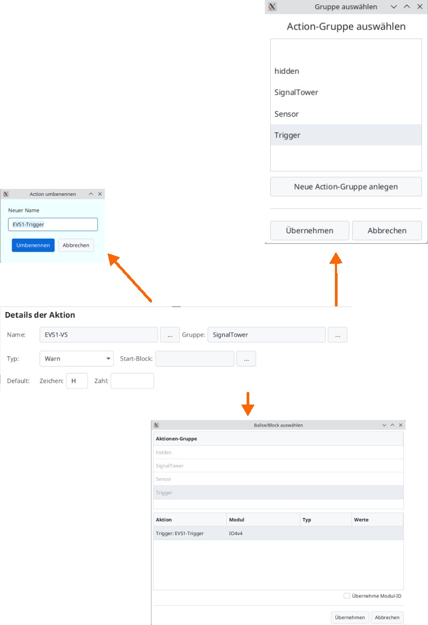Select 'Trigger' in Action-Gruppe auswählen list

(x=346, y=135)
